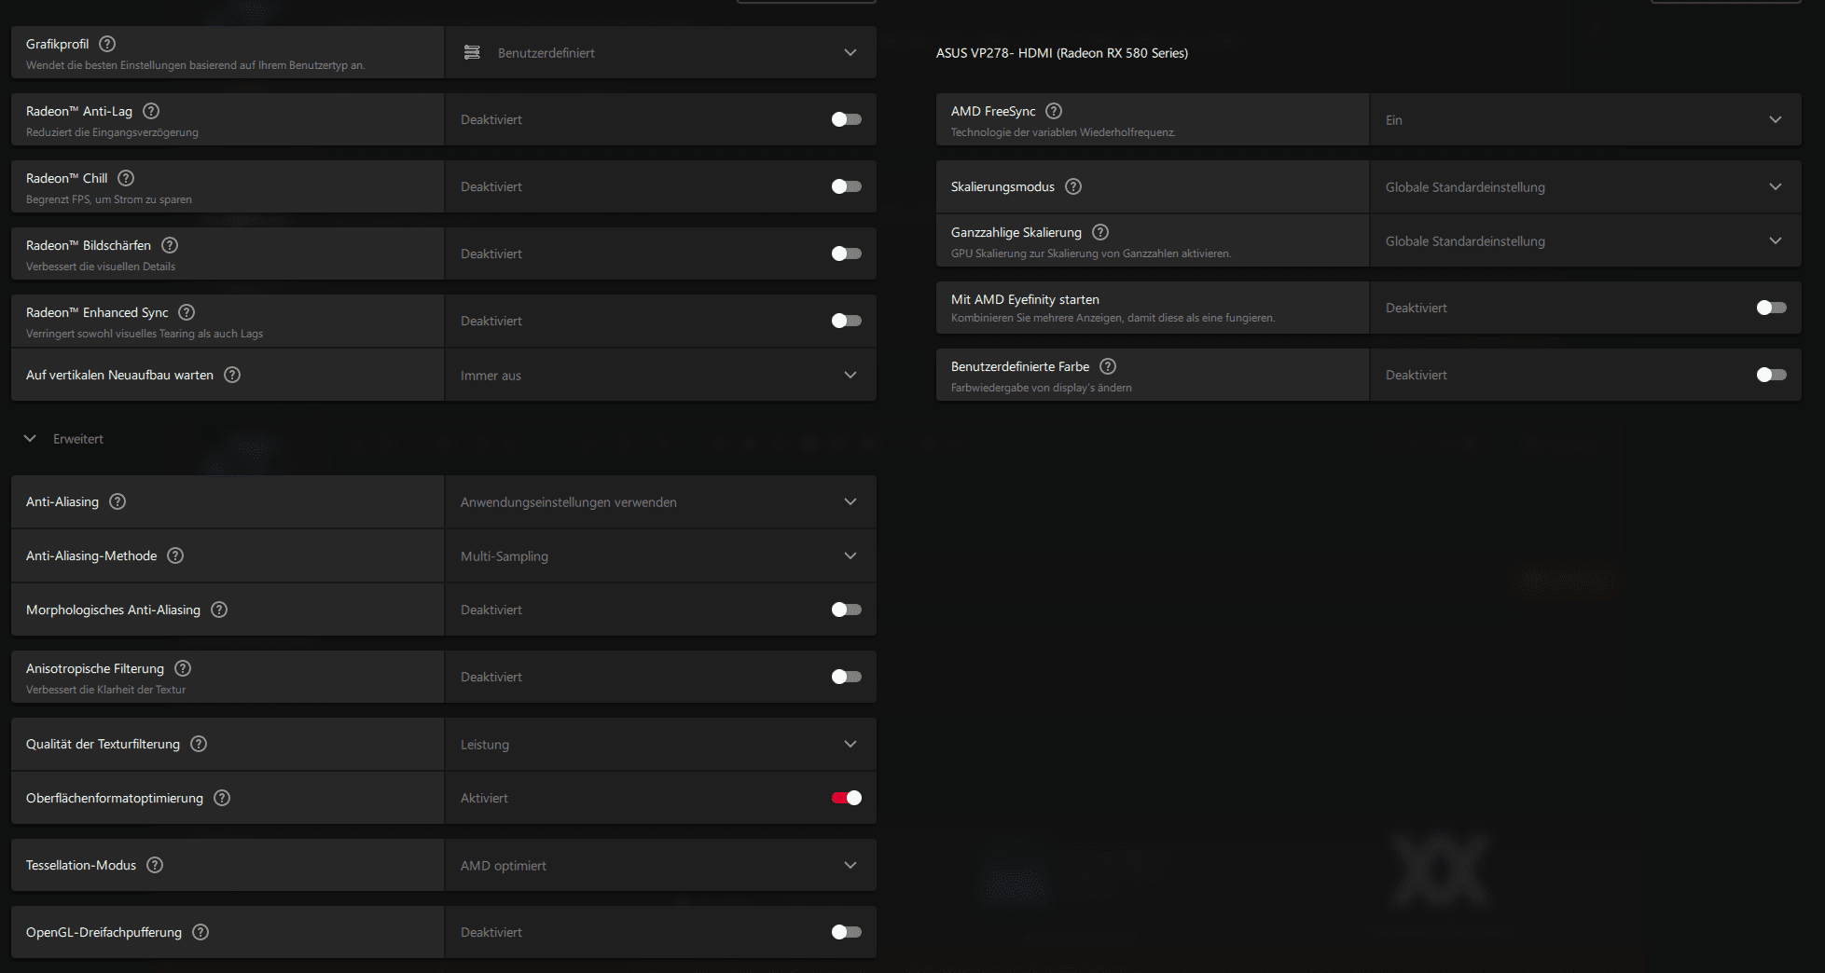
Task: Open help for Radeon Bildschärfen
Action: [x=170, y=245]
